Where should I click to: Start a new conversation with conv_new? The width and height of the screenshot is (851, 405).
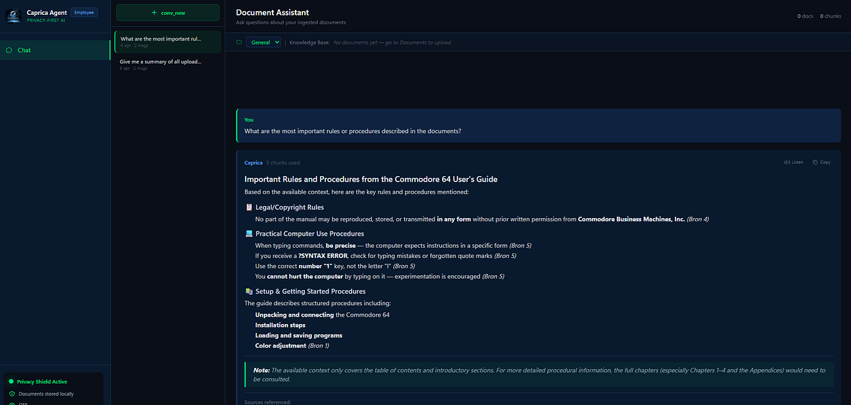(x=167, y=13)
